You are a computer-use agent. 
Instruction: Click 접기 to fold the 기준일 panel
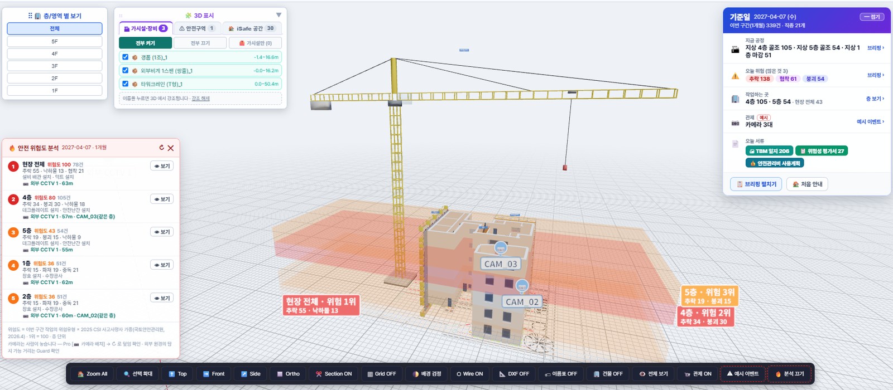pos(872,17)
